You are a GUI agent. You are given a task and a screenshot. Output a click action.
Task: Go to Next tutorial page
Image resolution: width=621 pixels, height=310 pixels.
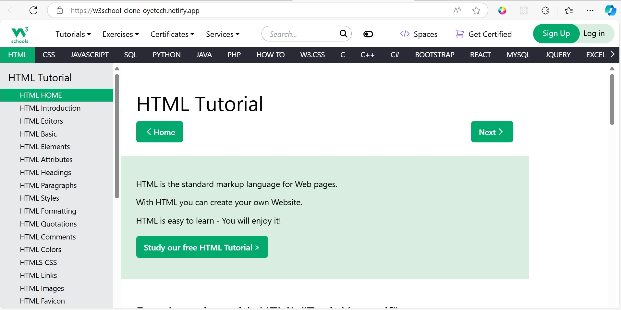coord(492,132)
